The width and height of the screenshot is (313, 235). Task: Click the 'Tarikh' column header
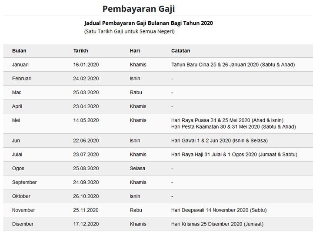point(81,51)
